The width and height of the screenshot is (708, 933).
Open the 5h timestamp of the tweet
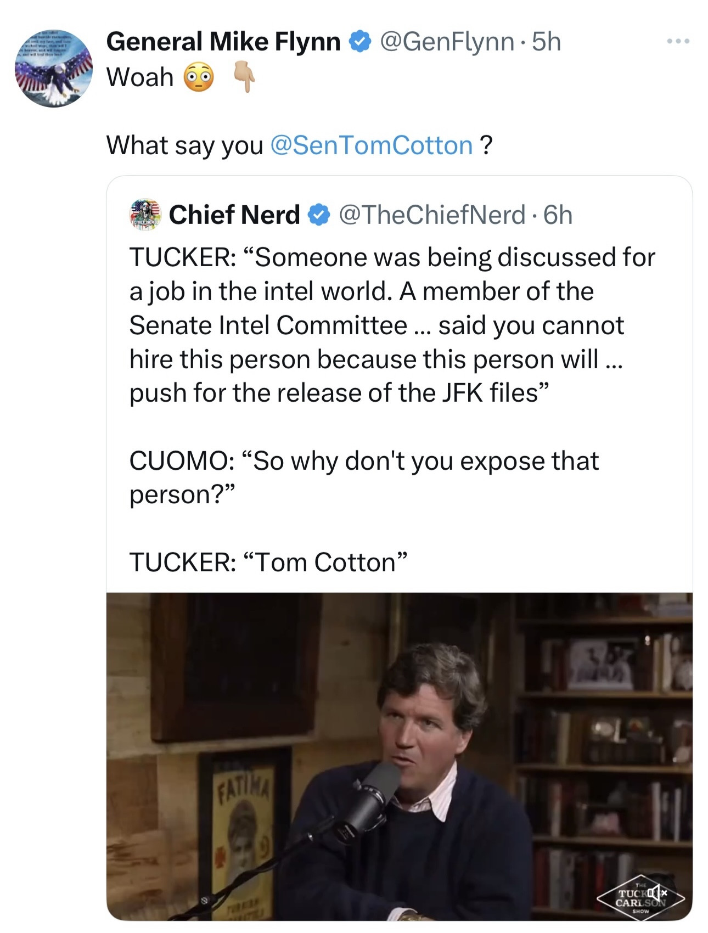[x=547, y=42]
